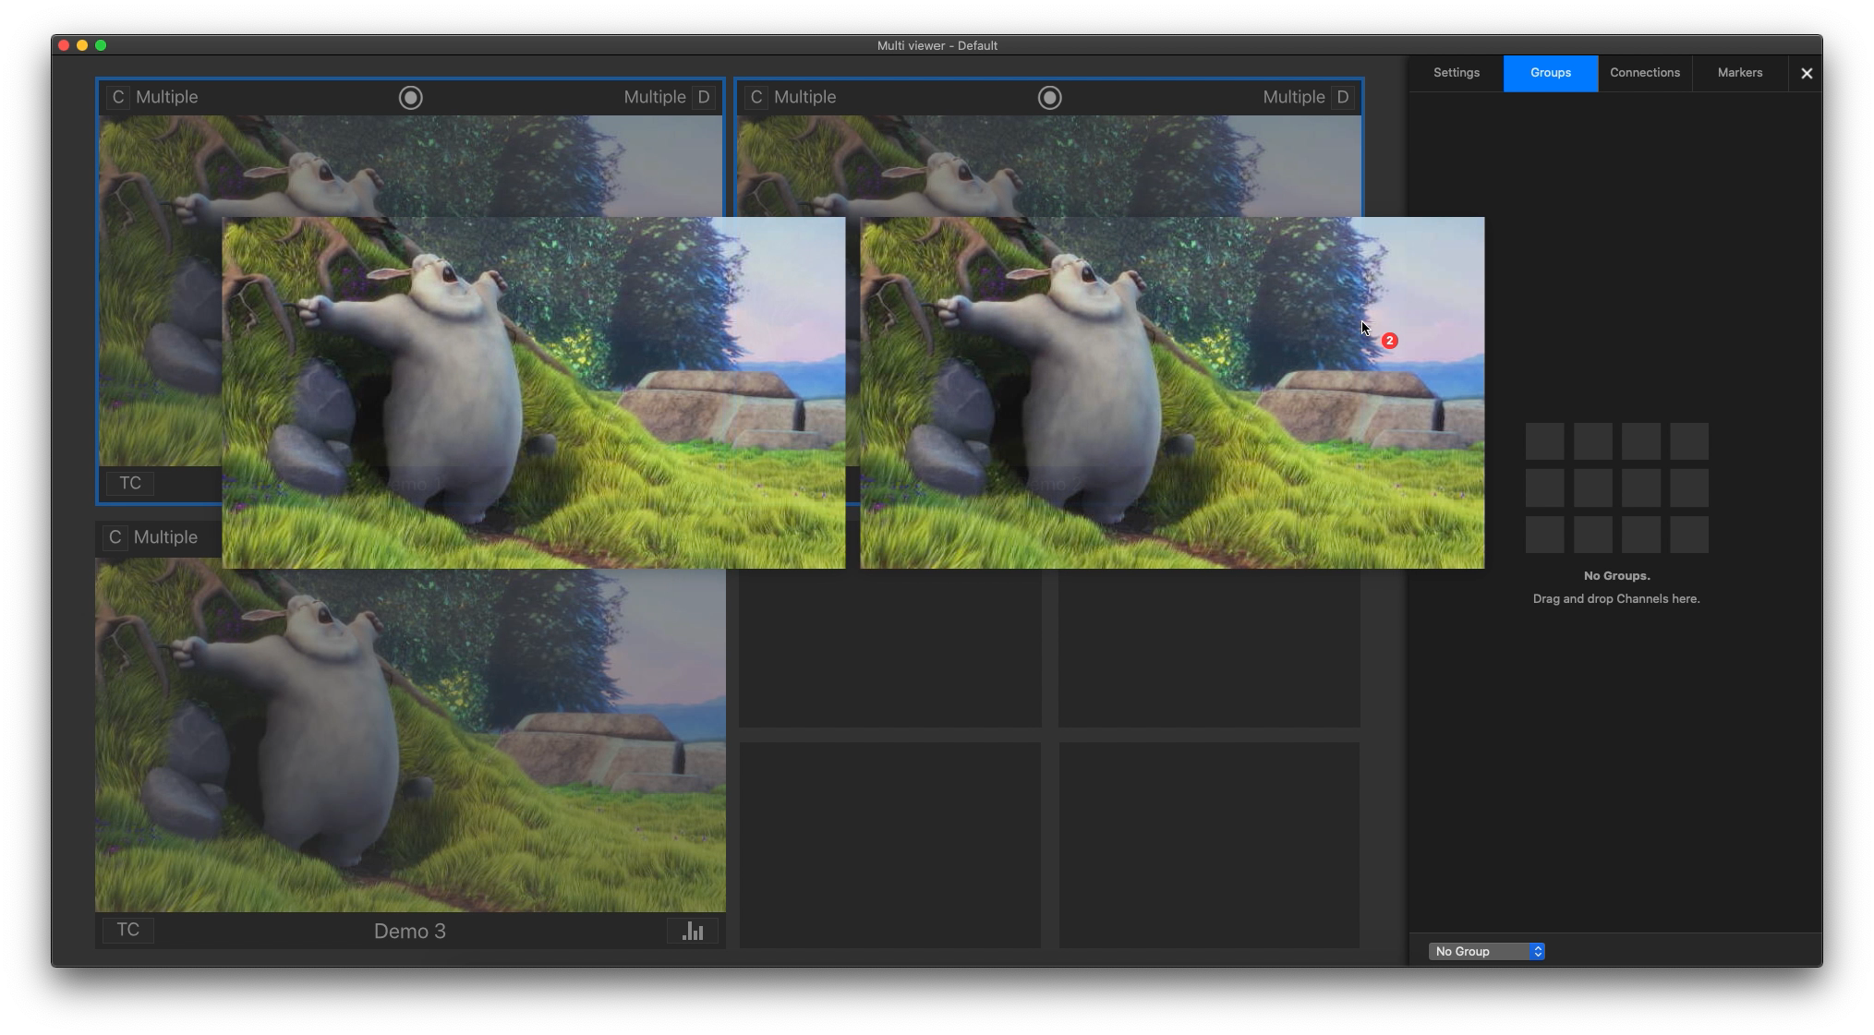The width and height of the screenshot is (1874, 1035).
Task: Toggle record button on second channel
Action: [x=1049, y=97]
